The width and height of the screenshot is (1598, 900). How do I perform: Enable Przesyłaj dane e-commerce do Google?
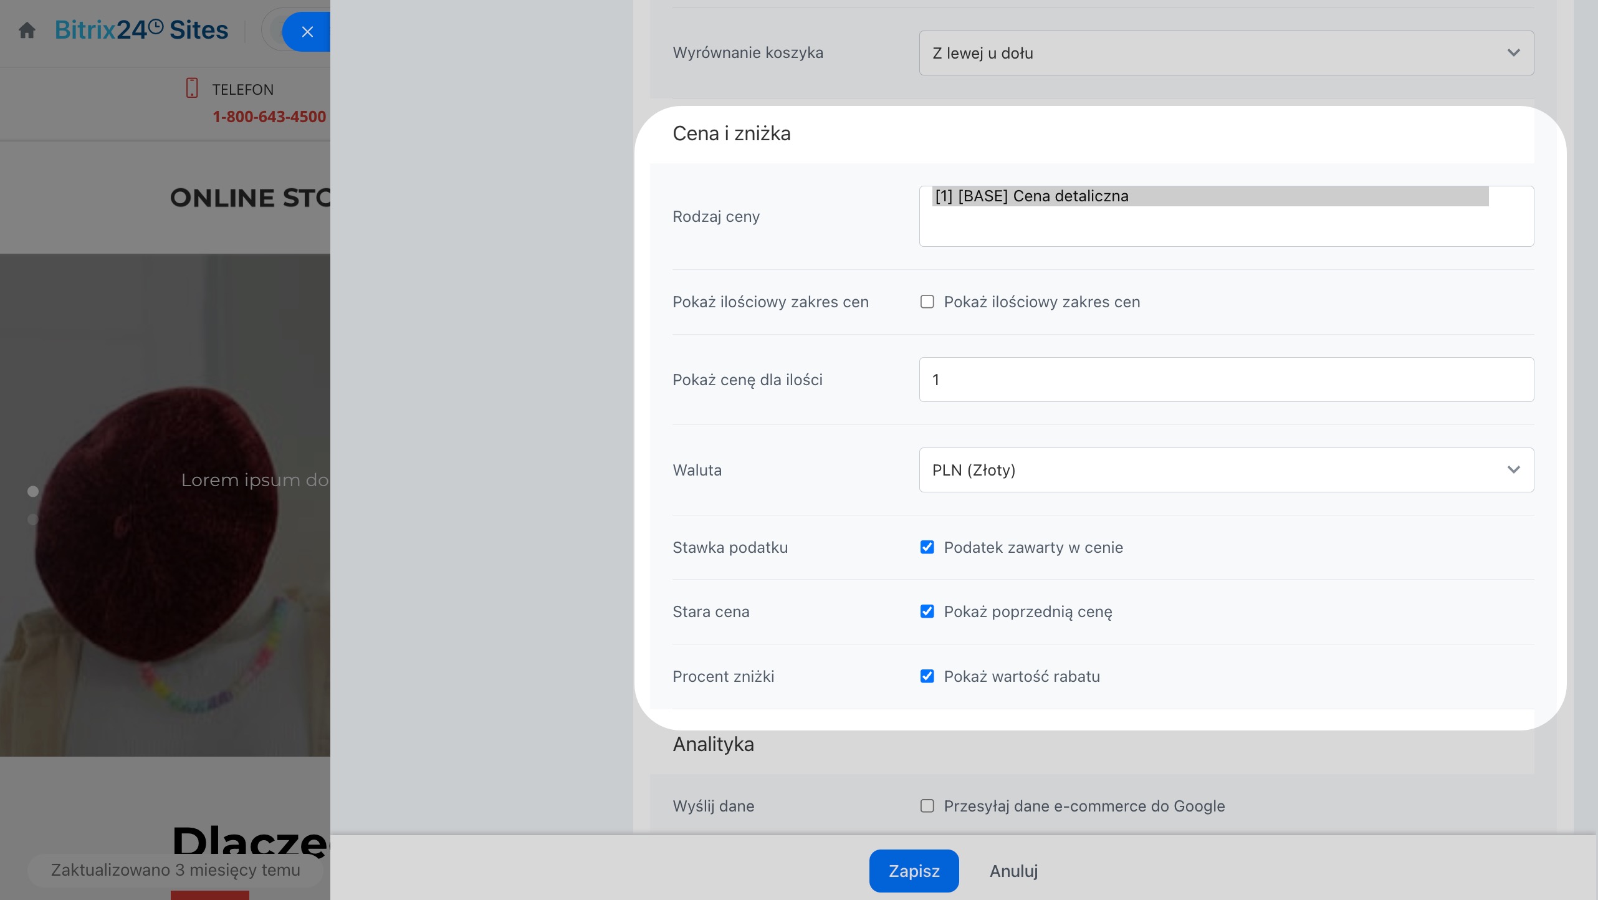[927, 806]
